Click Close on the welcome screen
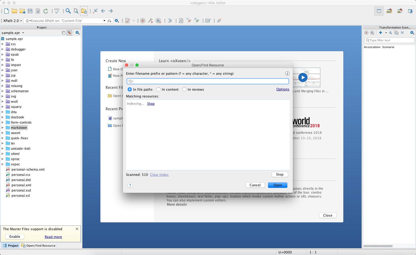The height and width of the screenshot is (255, 416). tap(328, 215)
